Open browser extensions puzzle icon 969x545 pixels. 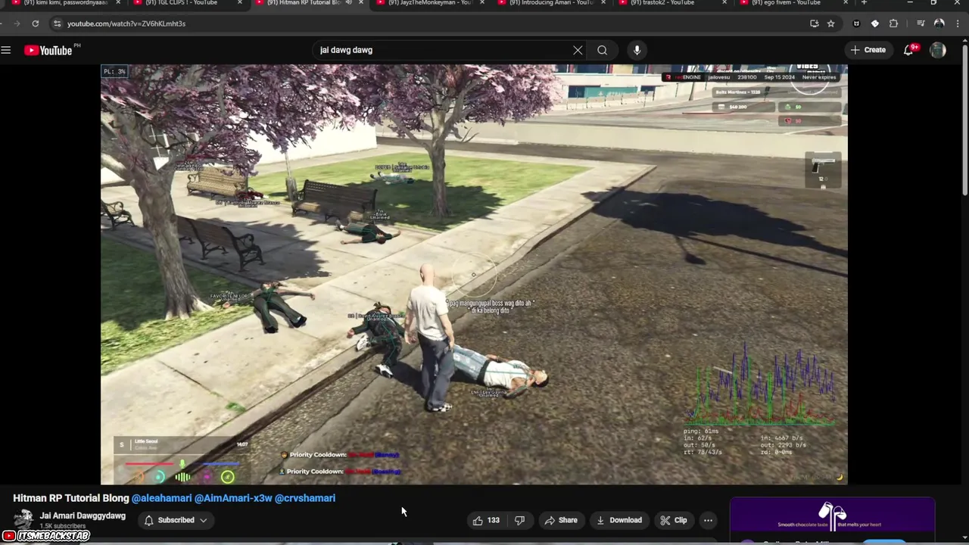(x=893, y=23)
